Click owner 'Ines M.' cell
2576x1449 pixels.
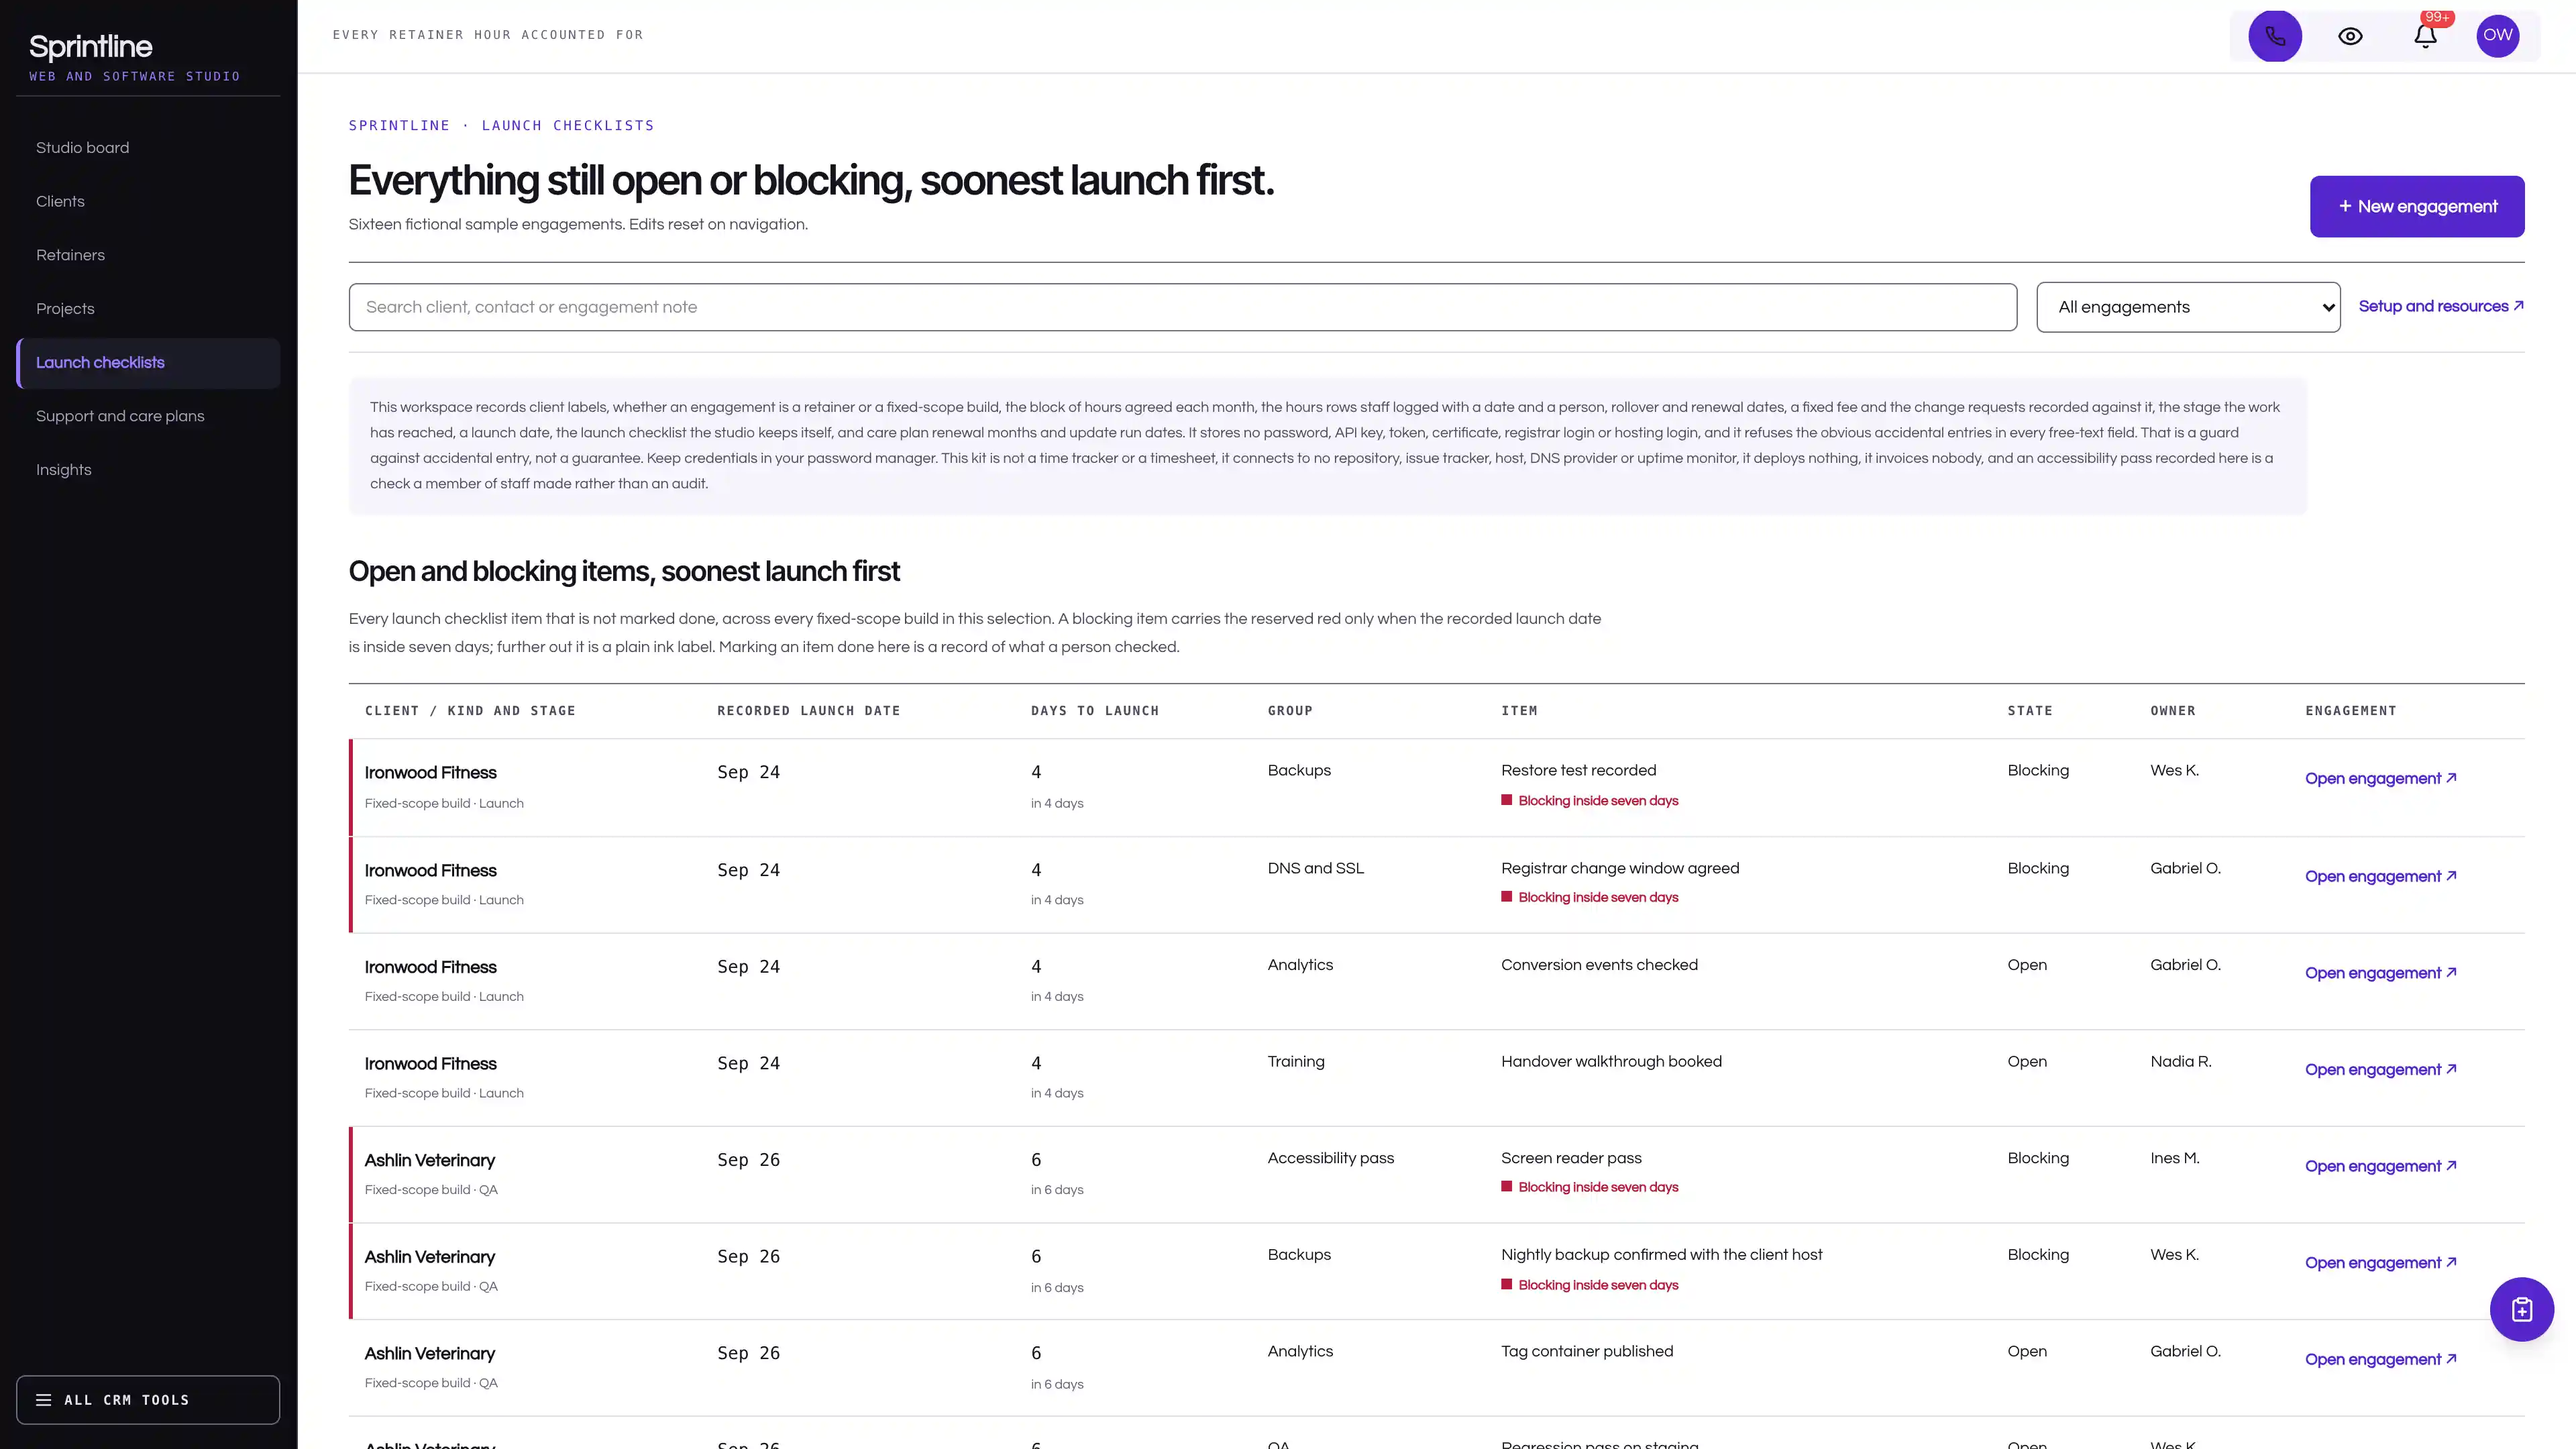tap(2175, 1159)
